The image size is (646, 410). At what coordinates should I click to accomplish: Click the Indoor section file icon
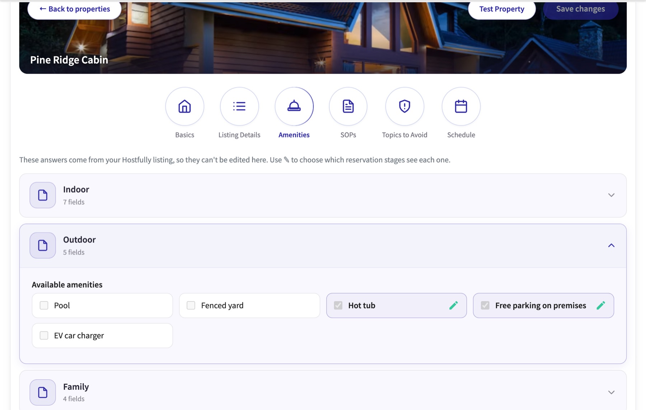[43, 195]
